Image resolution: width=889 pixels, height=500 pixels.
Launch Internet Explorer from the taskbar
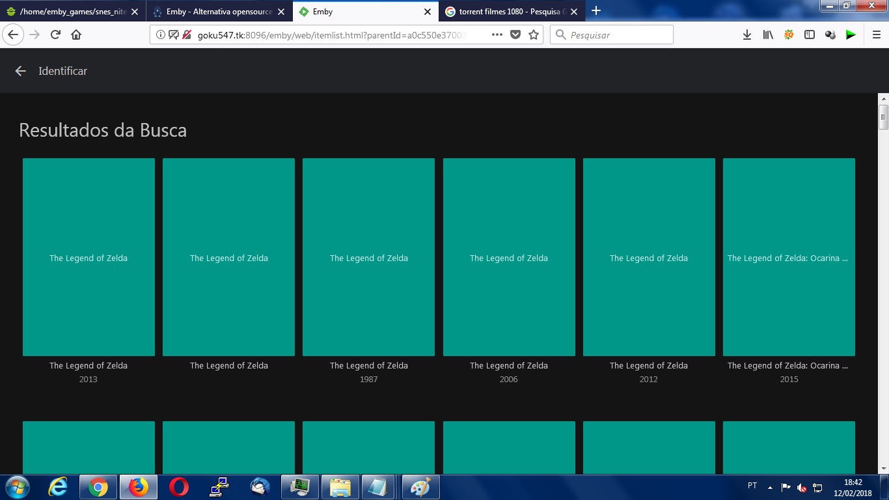tap(58, 487)
